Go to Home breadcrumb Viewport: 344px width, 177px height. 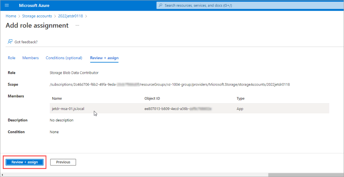(x=11, y=16)
